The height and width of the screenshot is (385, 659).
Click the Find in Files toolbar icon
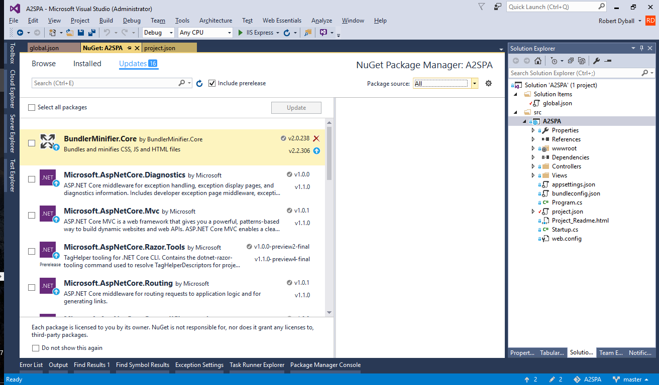coord(308,33)
